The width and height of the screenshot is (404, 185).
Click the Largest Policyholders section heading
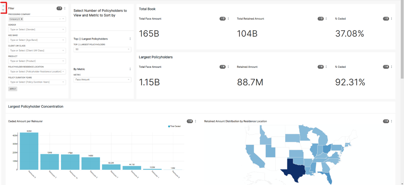pos(156,57)
